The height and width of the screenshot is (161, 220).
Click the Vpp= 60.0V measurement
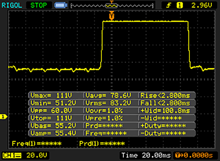click(51, 111)
